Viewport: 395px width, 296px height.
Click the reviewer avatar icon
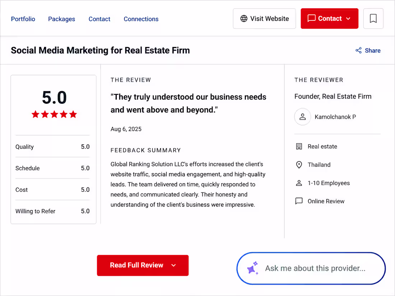pyautogui.click(x=302, y=117)
